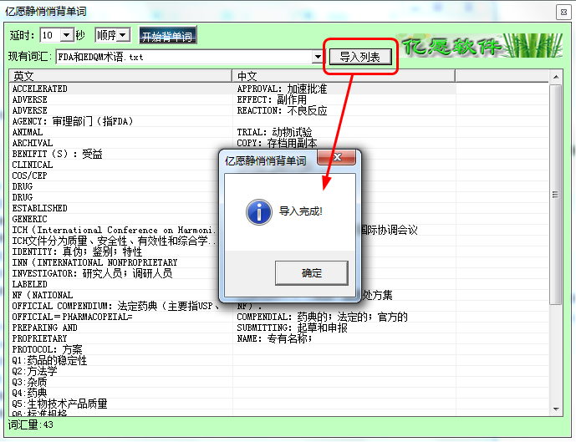Click the 英文 column header

(120, 76)
